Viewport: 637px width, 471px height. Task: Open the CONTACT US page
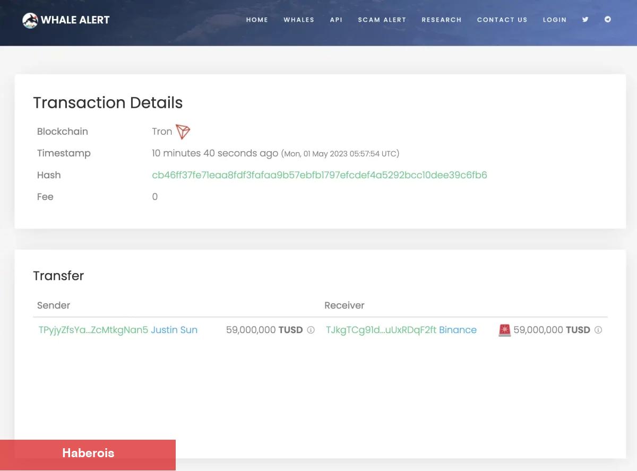[502, 20]
